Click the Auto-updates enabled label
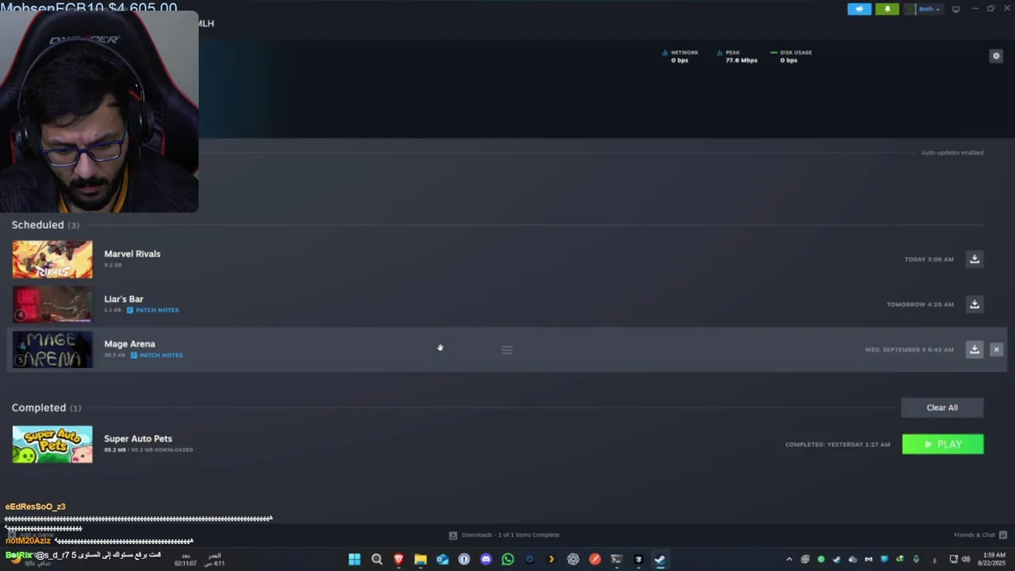The image size is (1015, 571). [952, 152]
